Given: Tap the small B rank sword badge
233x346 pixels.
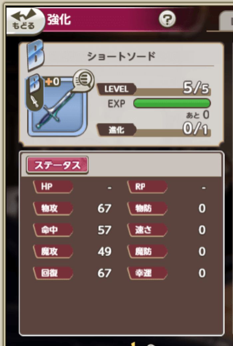Looking at the screenshot, I should (35, 93).
